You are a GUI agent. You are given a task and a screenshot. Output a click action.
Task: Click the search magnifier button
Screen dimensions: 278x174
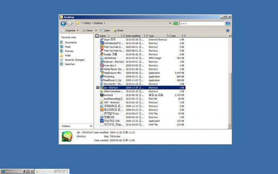pyautogui.click(x=228, y=23)
